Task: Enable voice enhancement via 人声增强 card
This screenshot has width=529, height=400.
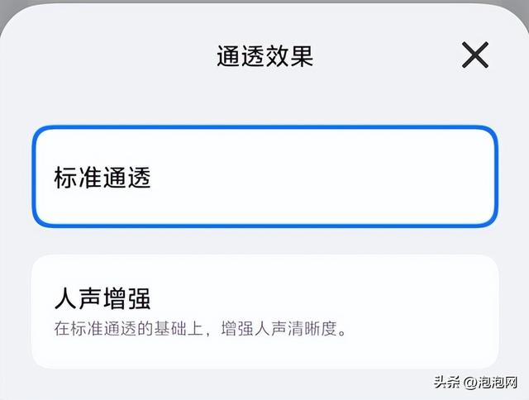Action: (x=264, y=311)
